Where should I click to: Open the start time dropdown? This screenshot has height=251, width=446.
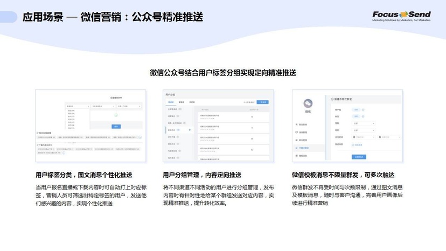364,137
